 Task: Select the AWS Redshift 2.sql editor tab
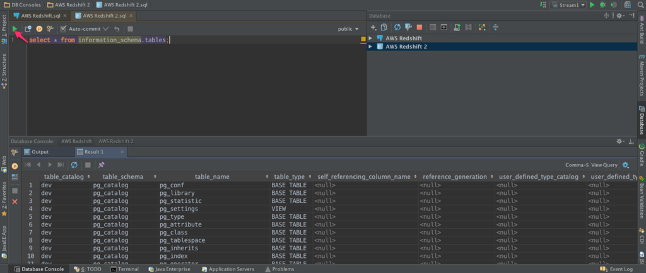pyautogui.click(x=103, y=16)
